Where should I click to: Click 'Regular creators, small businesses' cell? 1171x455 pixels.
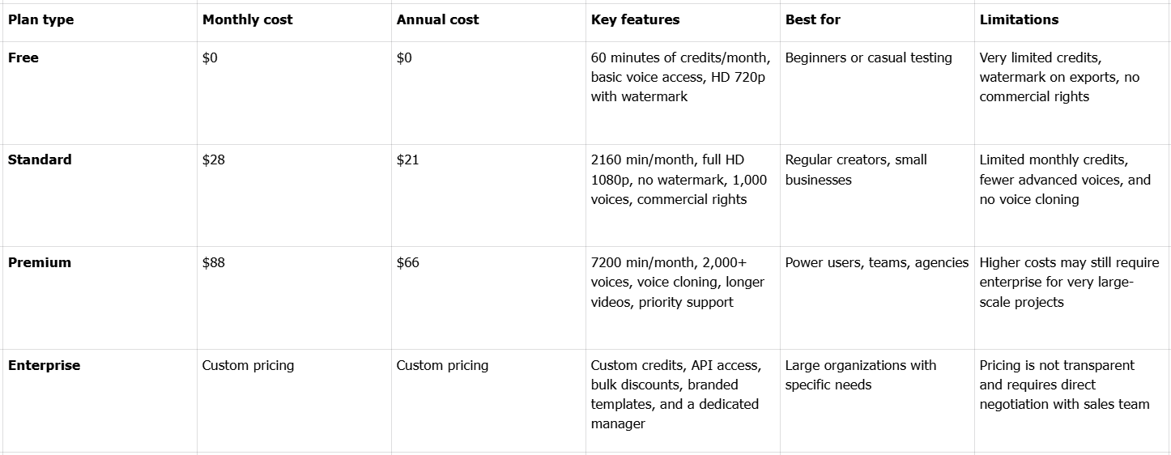pyautogui.click(x=857, y=169)
